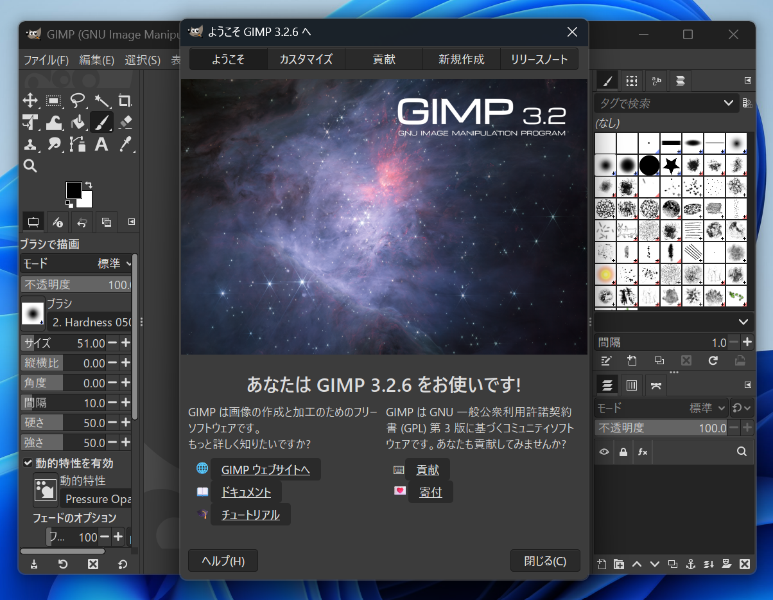This screenshot has width=773, height=600.
Task: Click the 不透明度 slider in tool options
Action: click(77, 285)
